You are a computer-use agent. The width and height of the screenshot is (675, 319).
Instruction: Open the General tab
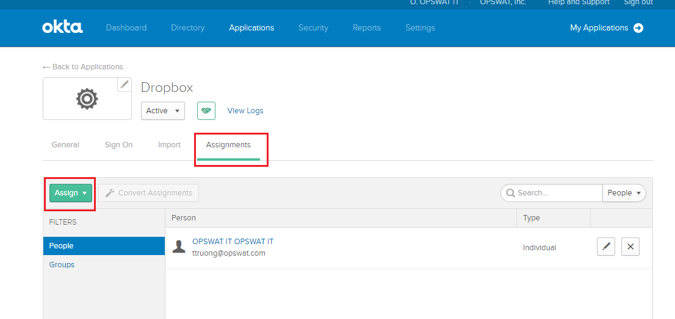65,145
